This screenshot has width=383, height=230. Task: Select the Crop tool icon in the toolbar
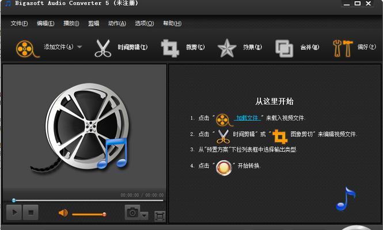pyautogui.click(x=170, y=48)
